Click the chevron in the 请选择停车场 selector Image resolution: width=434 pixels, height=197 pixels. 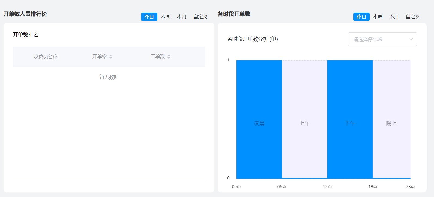point(411,39)
